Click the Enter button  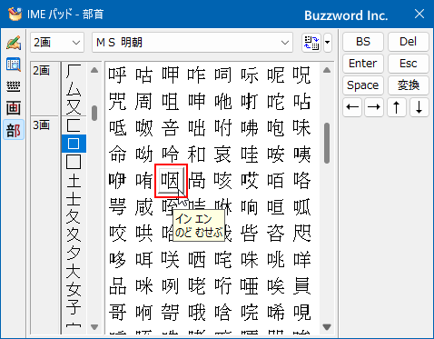[363, 64]
